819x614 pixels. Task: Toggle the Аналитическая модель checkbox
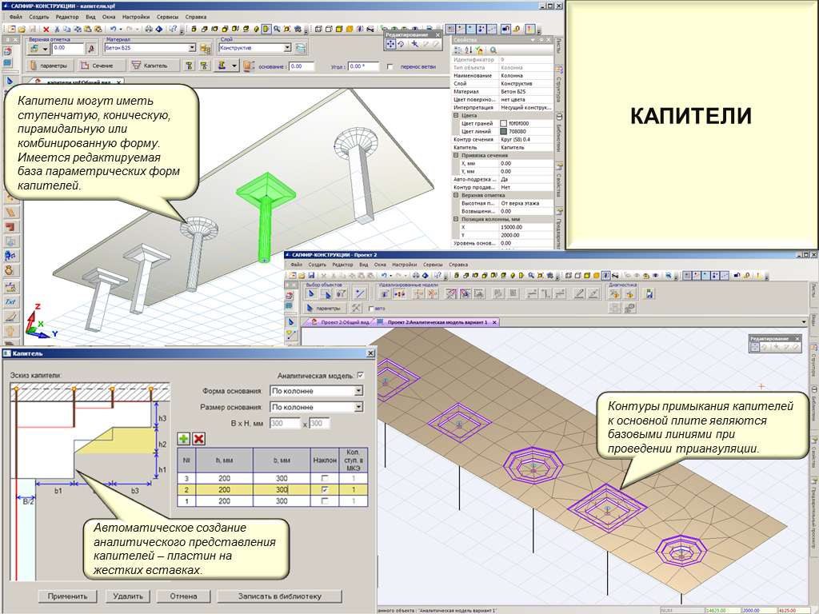click(x=360, y=375)
